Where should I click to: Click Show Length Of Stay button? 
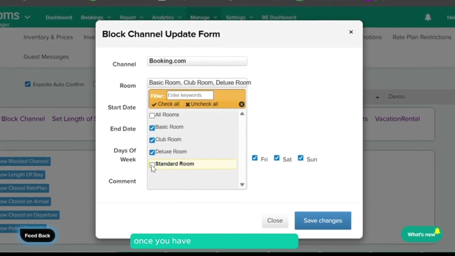22,175
